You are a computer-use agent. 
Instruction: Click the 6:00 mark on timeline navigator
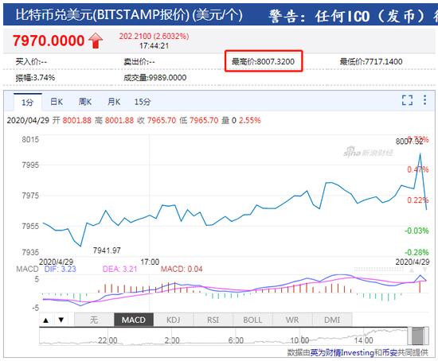click(236, 340)
